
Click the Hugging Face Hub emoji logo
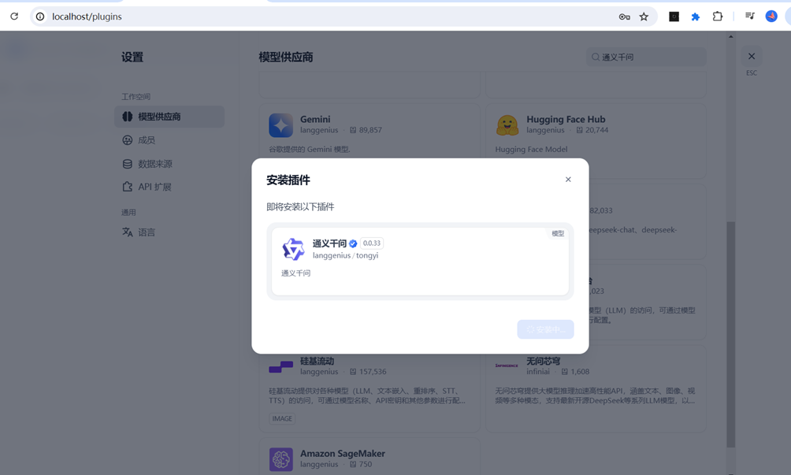[x=507, y=125]
